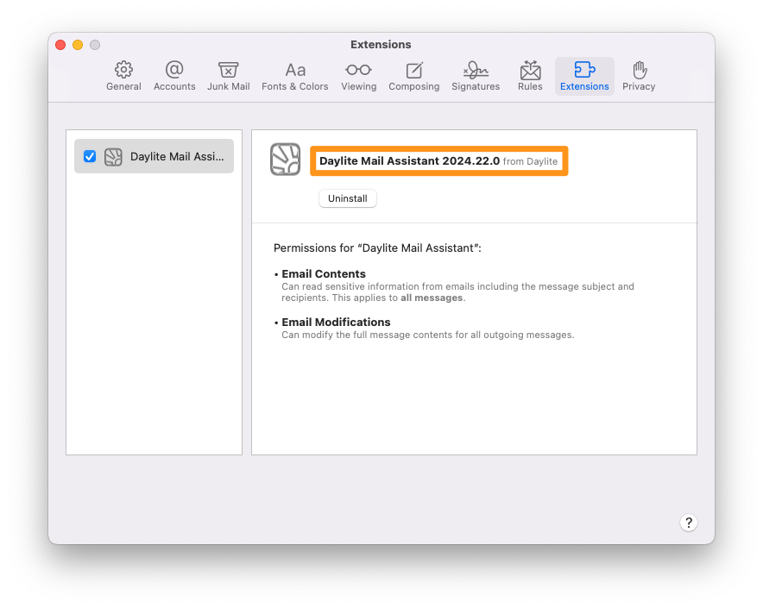Open the Composing pencil icon
This screenshot has width=763, height=608.
click(414, 71)
